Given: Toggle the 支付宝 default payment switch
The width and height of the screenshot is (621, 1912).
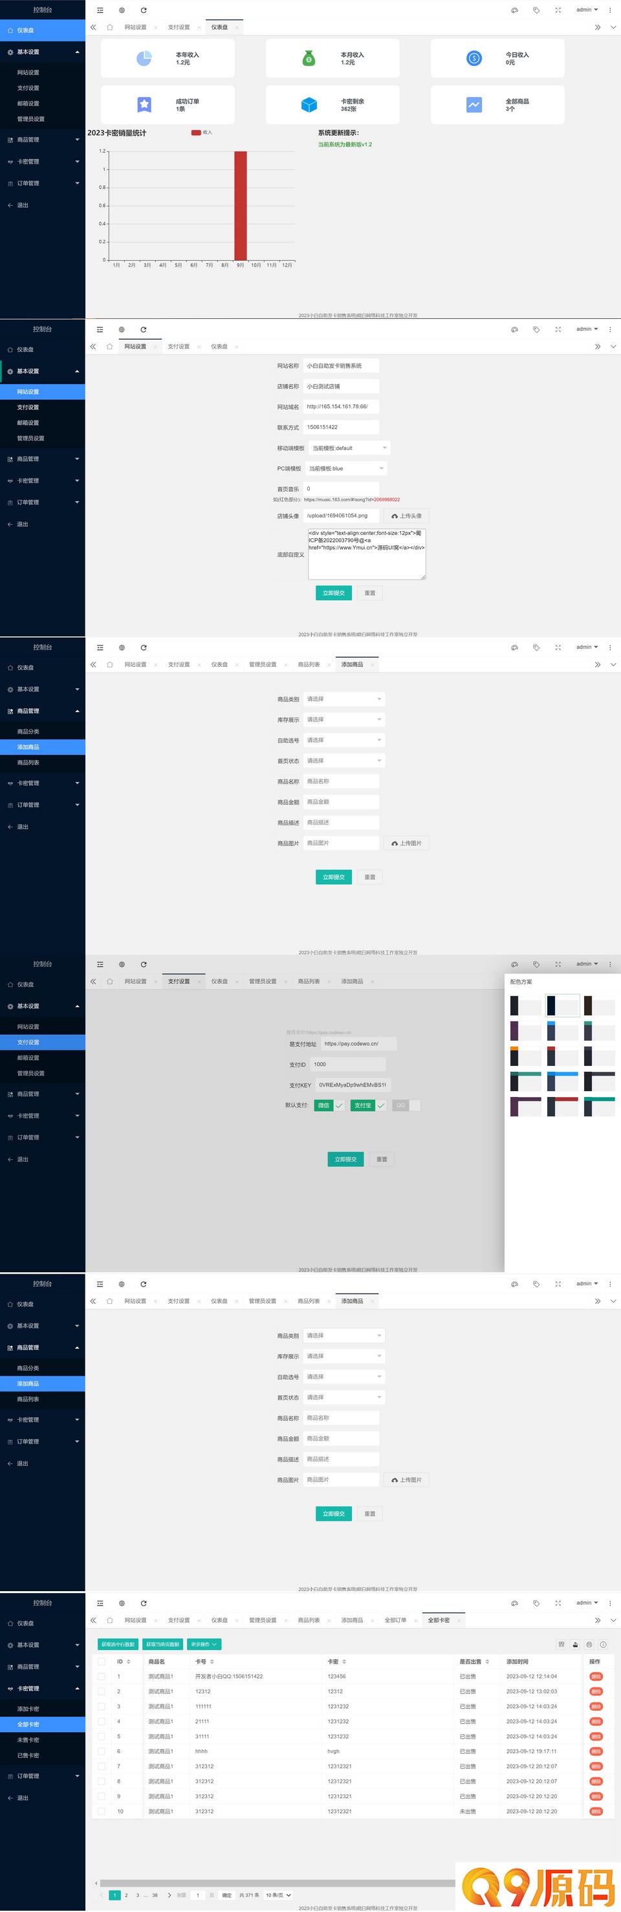Looking at the screenshot, I should (x=368, y=1105).
